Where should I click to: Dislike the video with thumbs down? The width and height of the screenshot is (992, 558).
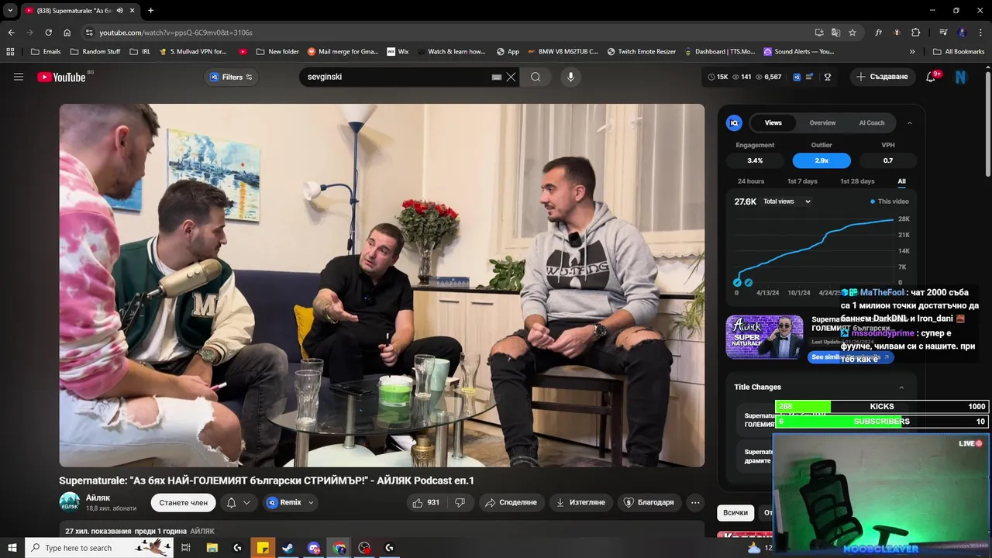point(460,502)
